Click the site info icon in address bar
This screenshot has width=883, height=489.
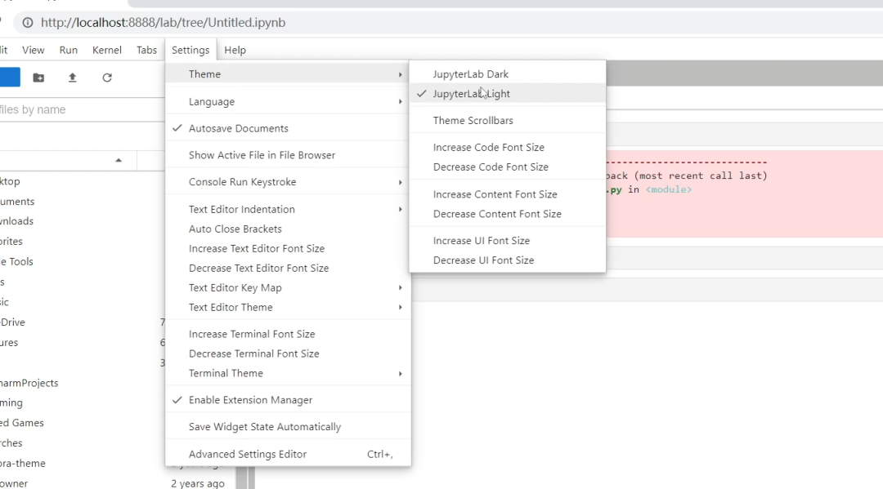click(x=28, y=23)
